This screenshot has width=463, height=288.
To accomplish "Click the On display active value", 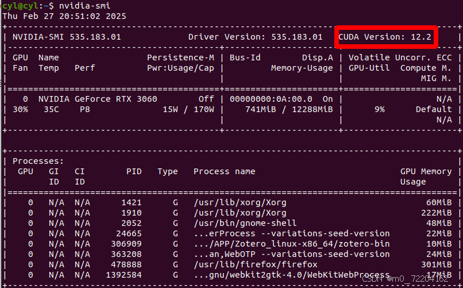I will (327, 99).
